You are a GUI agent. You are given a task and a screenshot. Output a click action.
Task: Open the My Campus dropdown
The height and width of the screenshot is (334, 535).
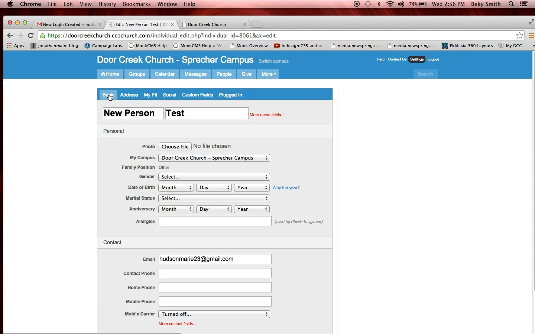pyautogui.click(x=214, y=158)
